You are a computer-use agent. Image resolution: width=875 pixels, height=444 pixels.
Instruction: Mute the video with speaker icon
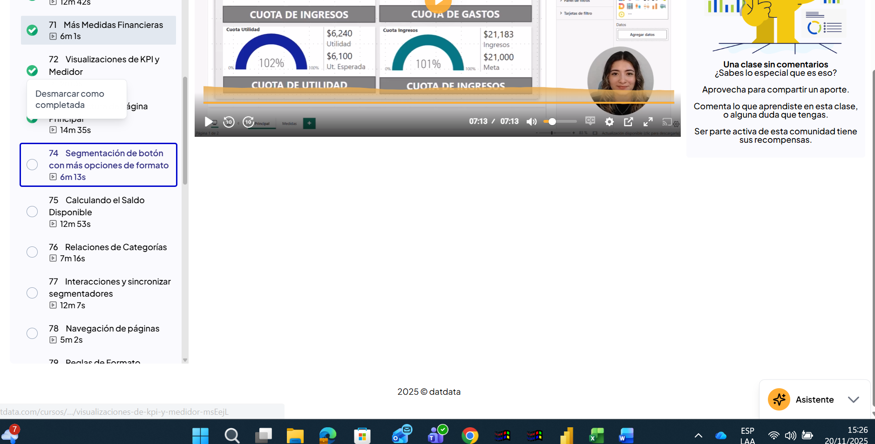531,122
